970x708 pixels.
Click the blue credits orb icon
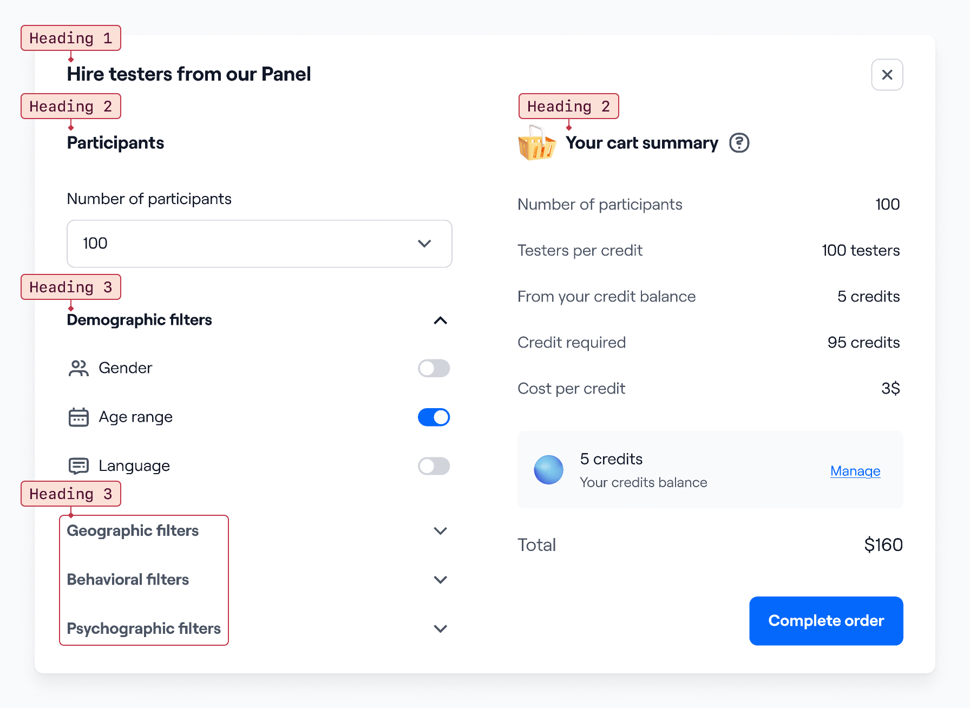(548, 470)
